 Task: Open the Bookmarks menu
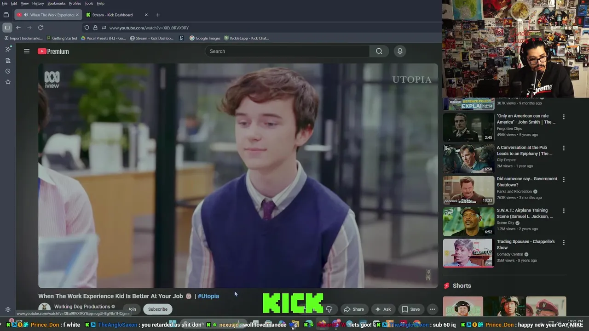coord(57,3)
